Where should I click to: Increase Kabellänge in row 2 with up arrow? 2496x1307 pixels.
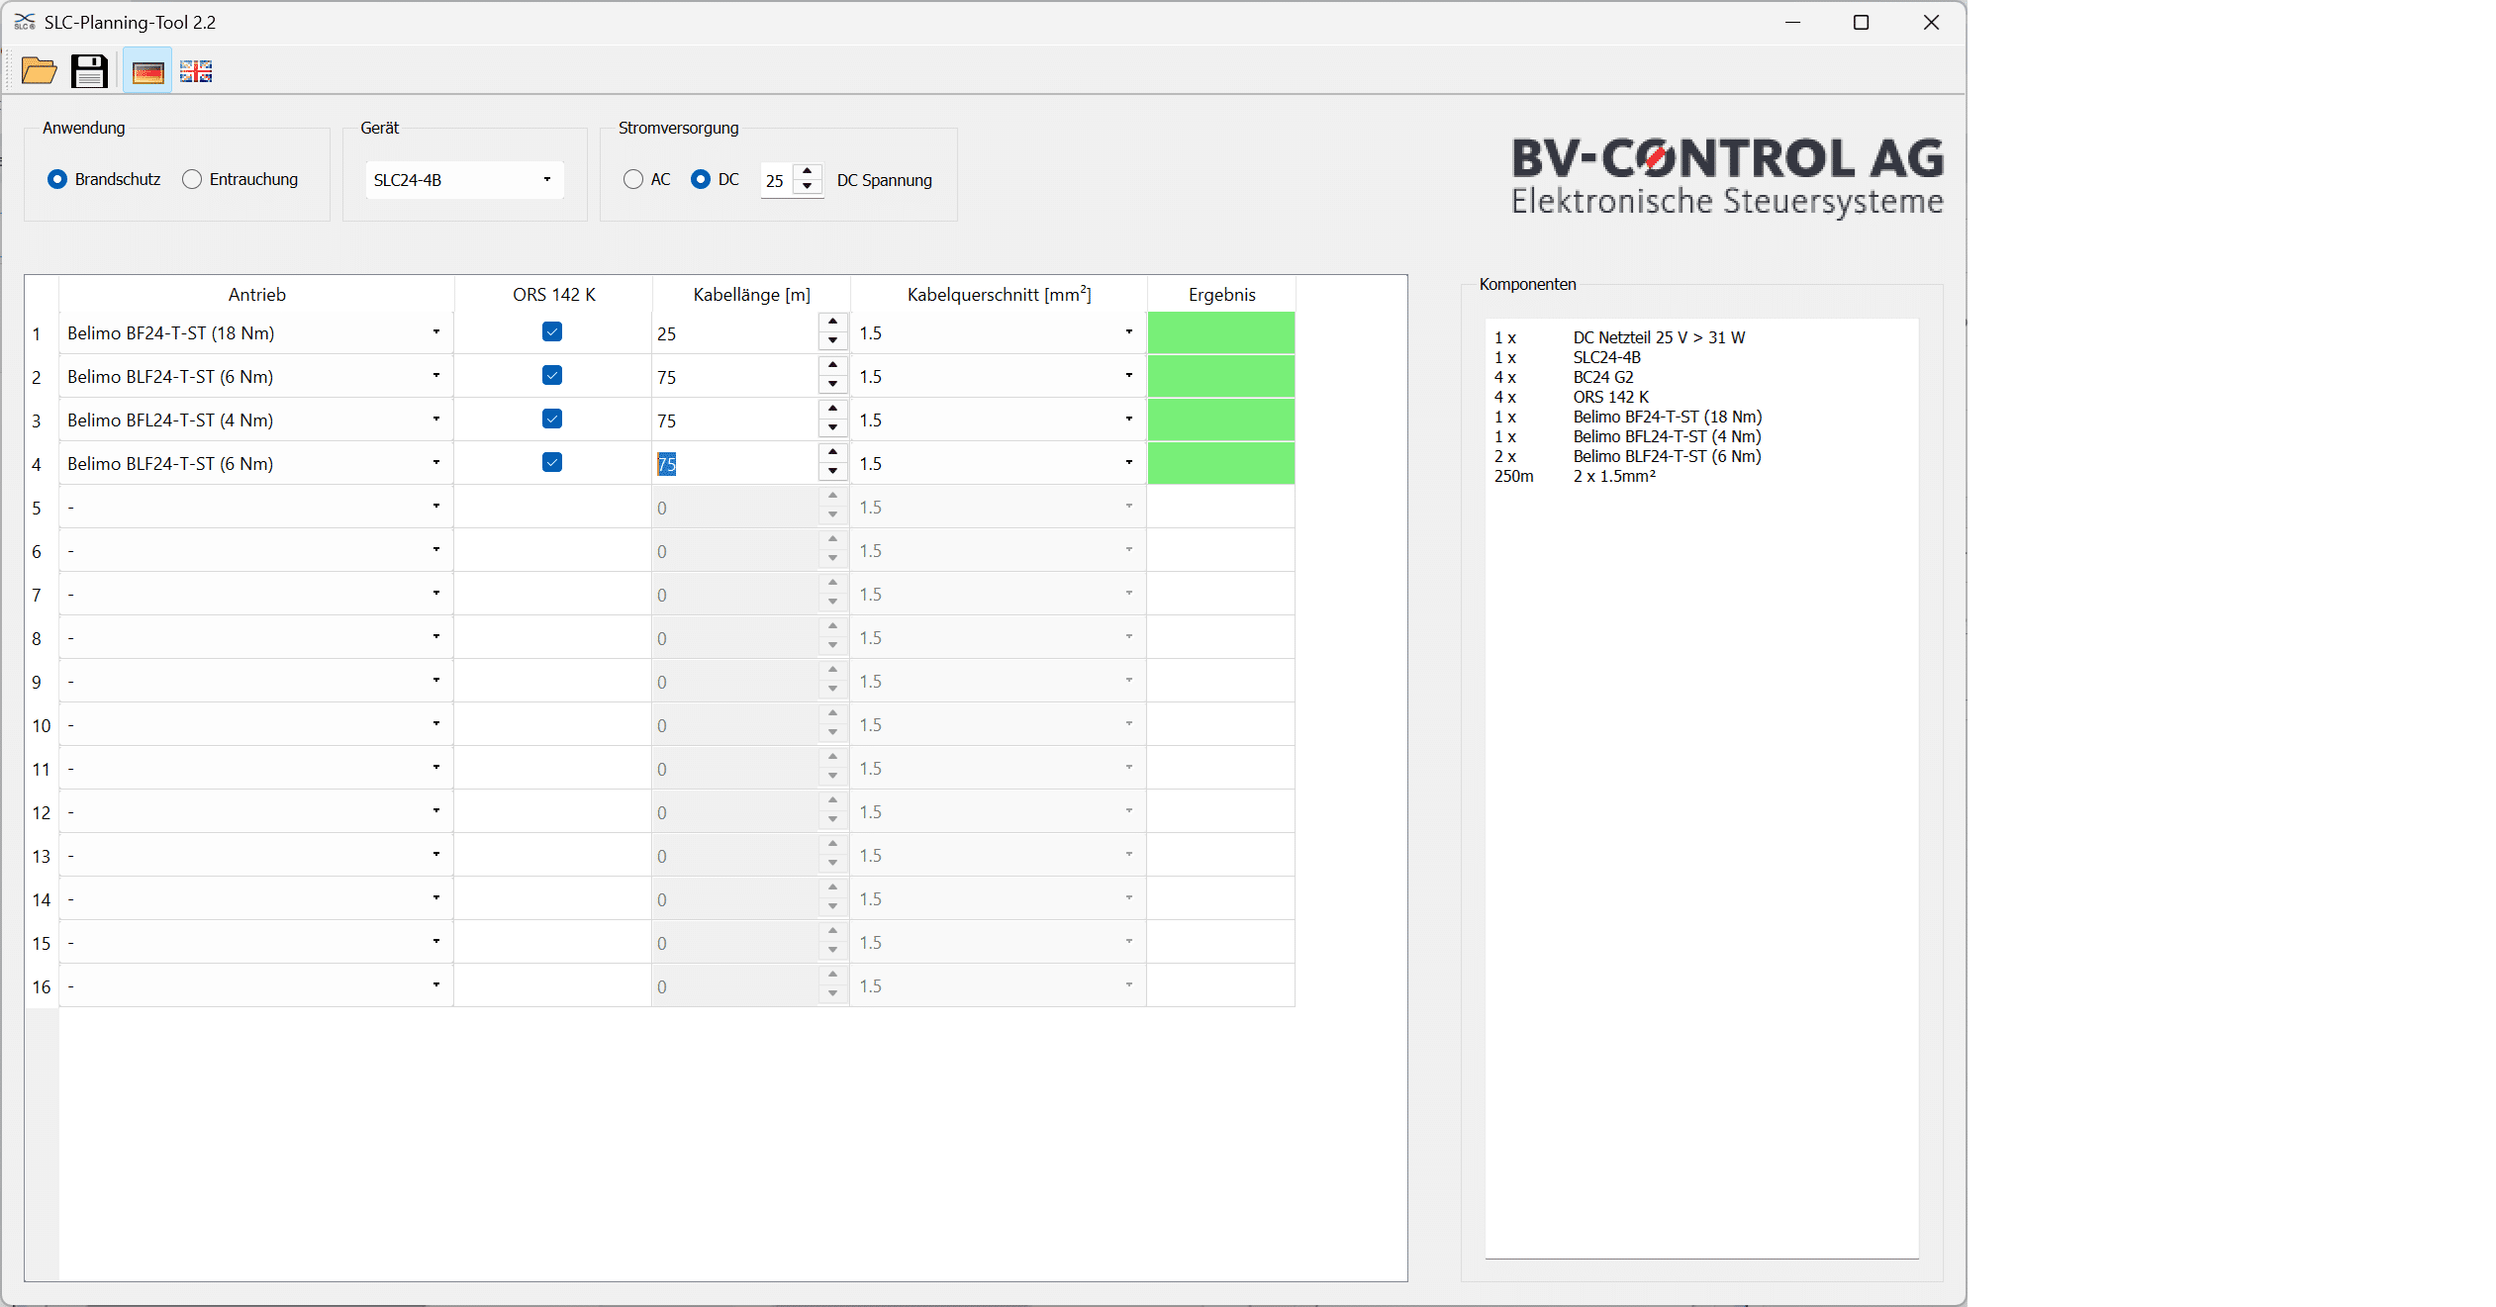pos(833,366)
